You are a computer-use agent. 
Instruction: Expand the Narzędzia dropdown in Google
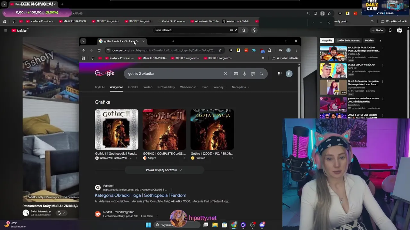[241, 87]
